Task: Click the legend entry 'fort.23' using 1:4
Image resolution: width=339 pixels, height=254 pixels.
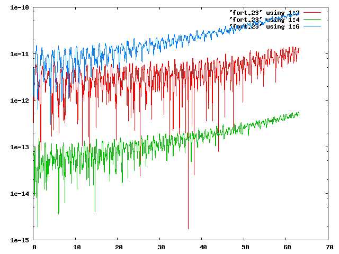Action: coord(265,20)
